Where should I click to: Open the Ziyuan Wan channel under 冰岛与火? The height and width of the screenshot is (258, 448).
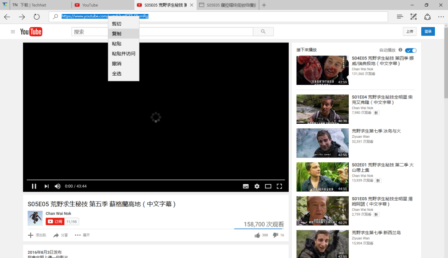click(360, 136)
